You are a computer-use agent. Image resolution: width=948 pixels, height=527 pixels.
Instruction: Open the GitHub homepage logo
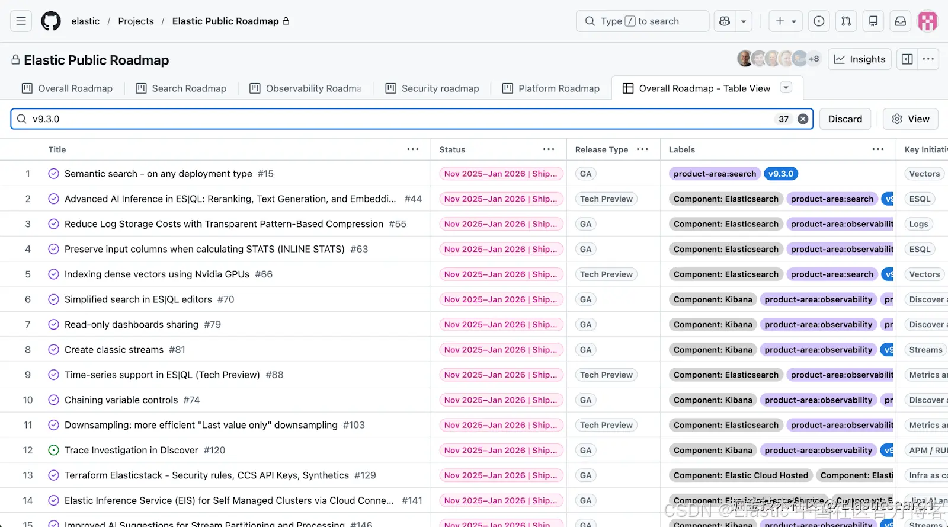coord(51,21)
